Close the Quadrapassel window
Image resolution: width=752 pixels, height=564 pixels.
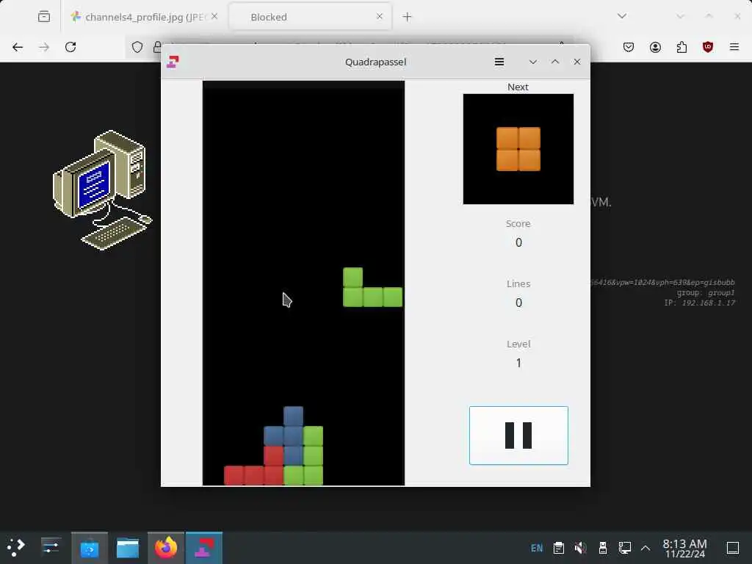pos(577,62)
